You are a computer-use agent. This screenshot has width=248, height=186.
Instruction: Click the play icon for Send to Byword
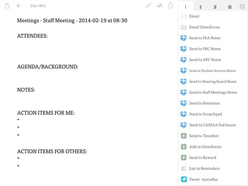[184, 158]
